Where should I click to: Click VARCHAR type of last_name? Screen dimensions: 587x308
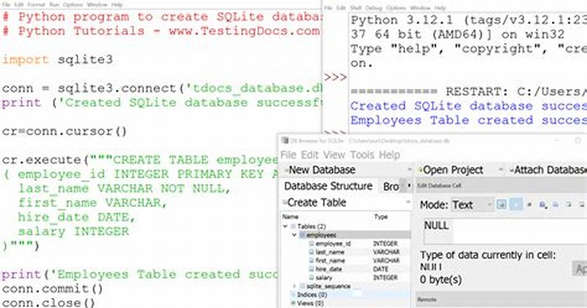click(x=386, y=252)
